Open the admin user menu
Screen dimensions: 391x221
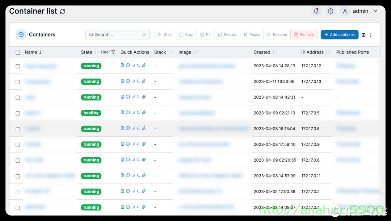360,11
